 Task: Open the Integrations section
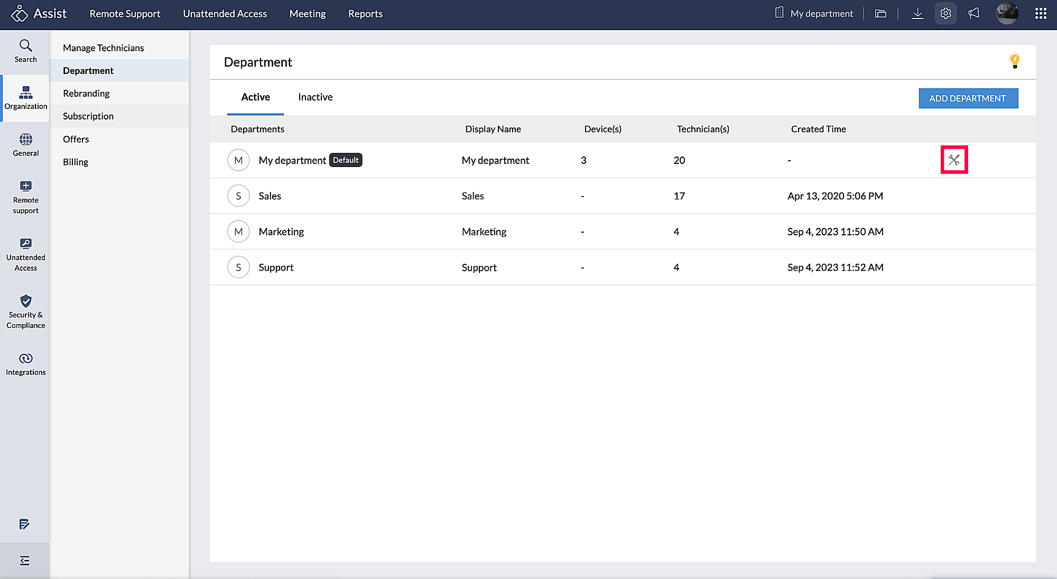(x=25, y=363)
